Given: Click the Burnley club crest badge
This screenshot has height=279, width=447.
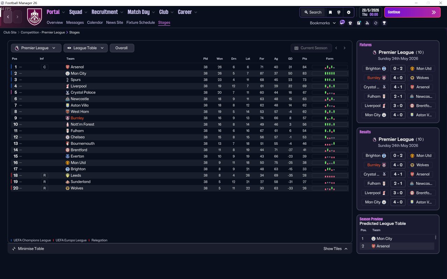Looking at the screenshot, I should click(x=35, y=17).
